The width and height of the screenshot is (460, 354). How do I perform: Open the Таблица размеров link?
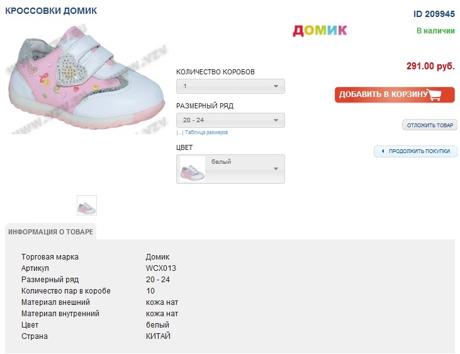click(x=206, y=133)
